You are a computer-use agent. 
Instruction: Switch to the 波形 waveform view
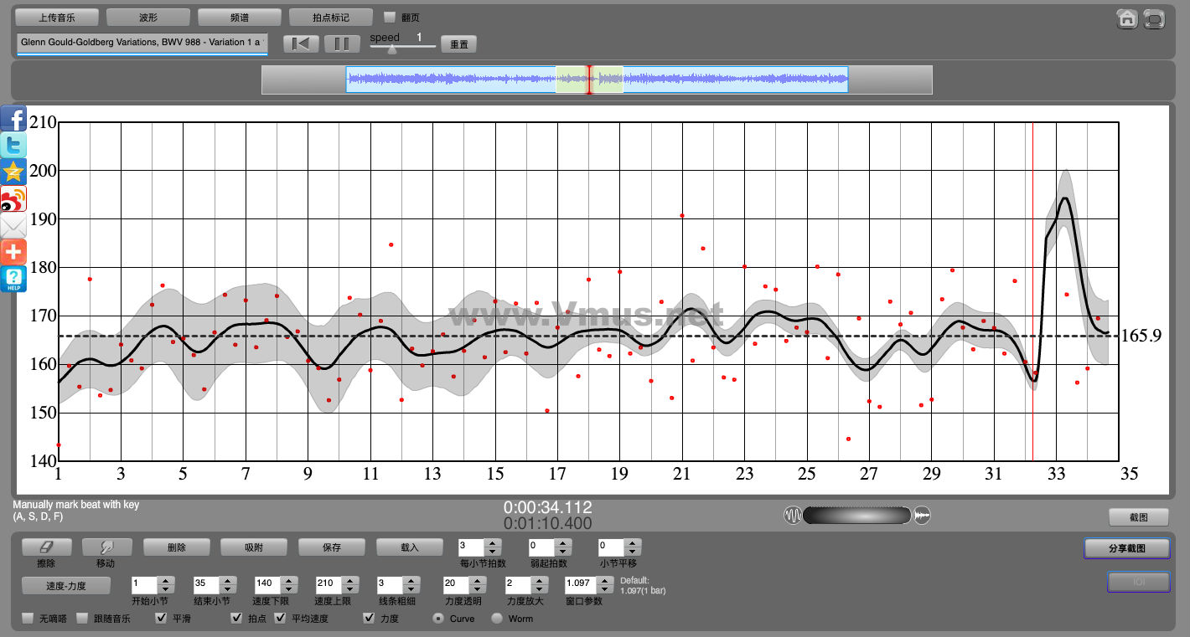point(148,17)
